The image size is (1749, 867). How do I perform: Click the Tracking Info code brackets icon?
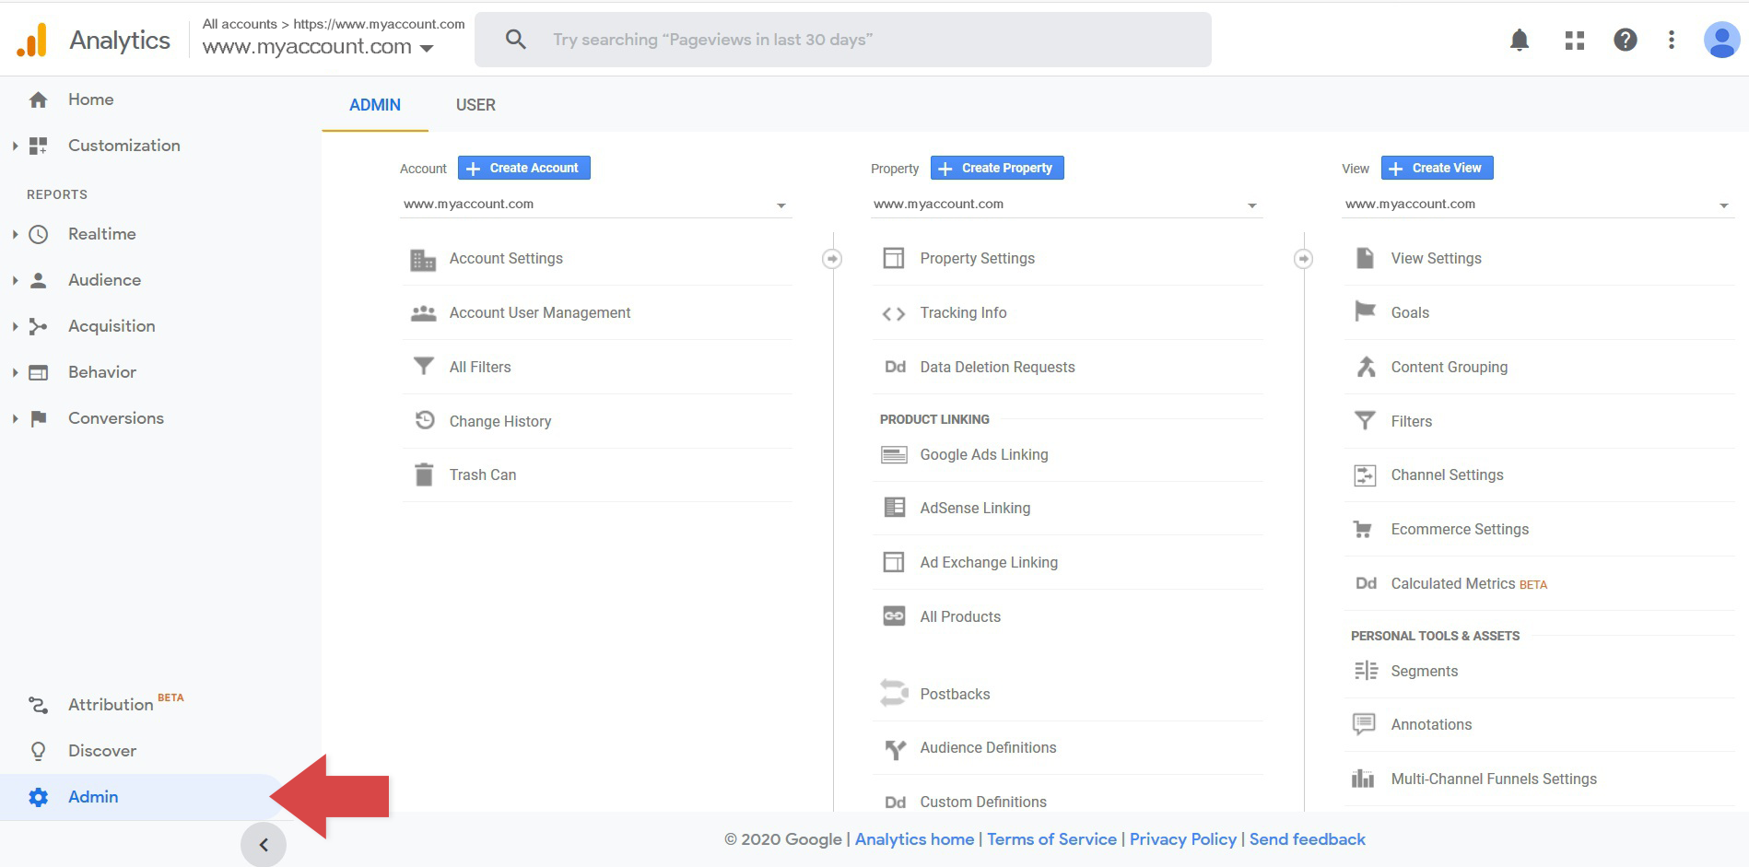pos(894,314)
